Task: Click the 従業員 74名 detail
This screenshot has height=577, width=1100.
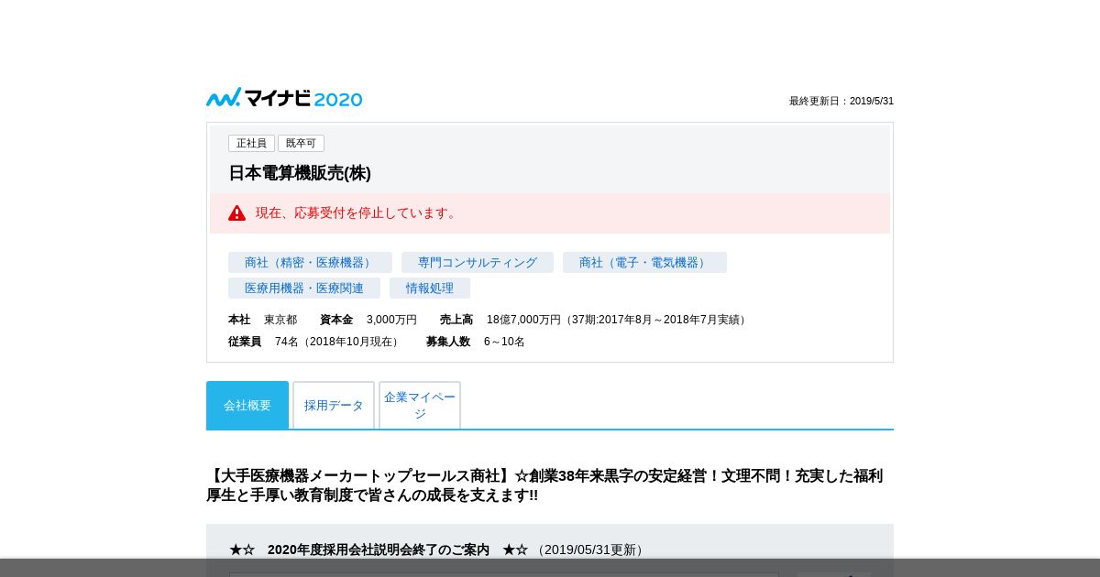Action: pos(315,342)
